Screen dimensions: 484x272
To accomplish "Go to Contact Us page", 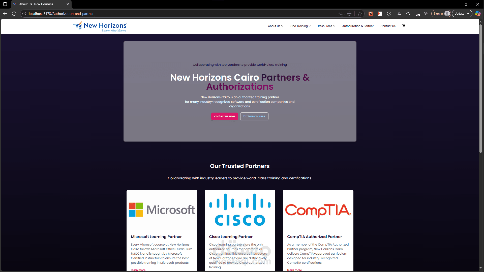I will click(x=388, y=26).
